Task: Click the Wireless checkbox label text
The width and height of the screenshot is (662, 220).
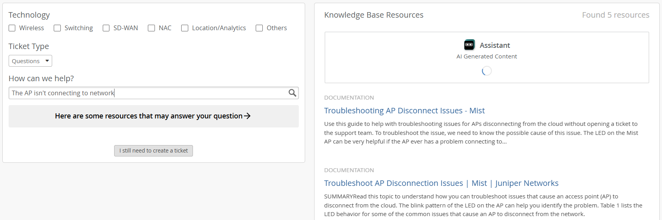Action: coord(31,28)
